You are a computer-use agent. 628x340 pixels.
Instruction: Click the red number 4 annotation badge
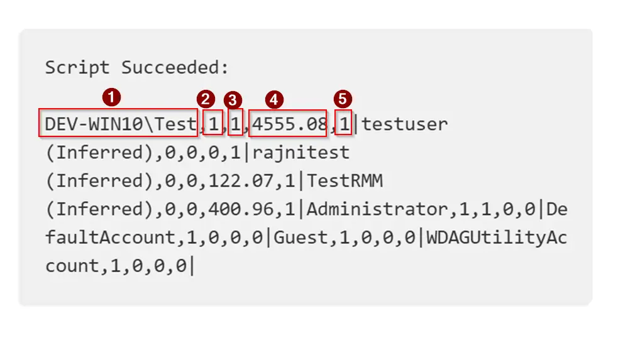[275, 99]
